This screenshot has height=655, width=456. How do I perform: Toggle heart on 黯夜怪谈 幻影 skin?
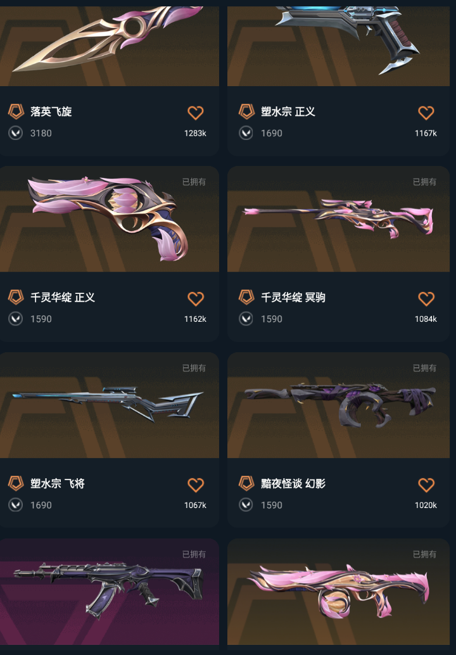[x=426, y=485]
